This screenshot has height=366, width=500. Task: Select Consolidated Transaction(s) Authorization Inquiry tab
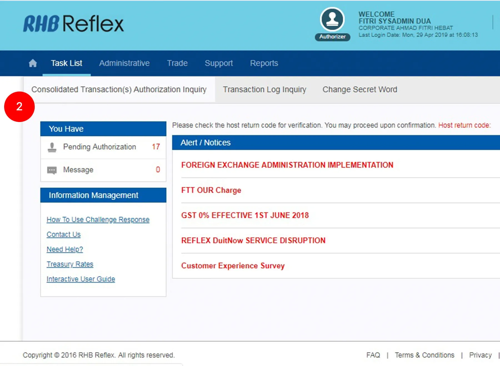[119, 90]
